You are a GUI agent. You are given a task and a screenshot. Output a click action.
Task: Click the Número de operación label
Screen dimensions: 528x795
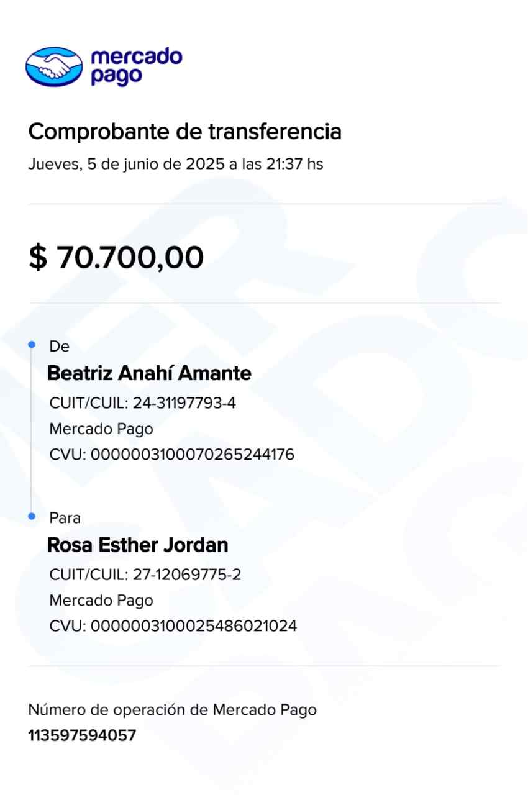172,710
